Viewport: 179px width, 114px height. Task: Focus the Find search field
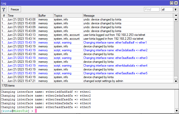pos(151,9)
